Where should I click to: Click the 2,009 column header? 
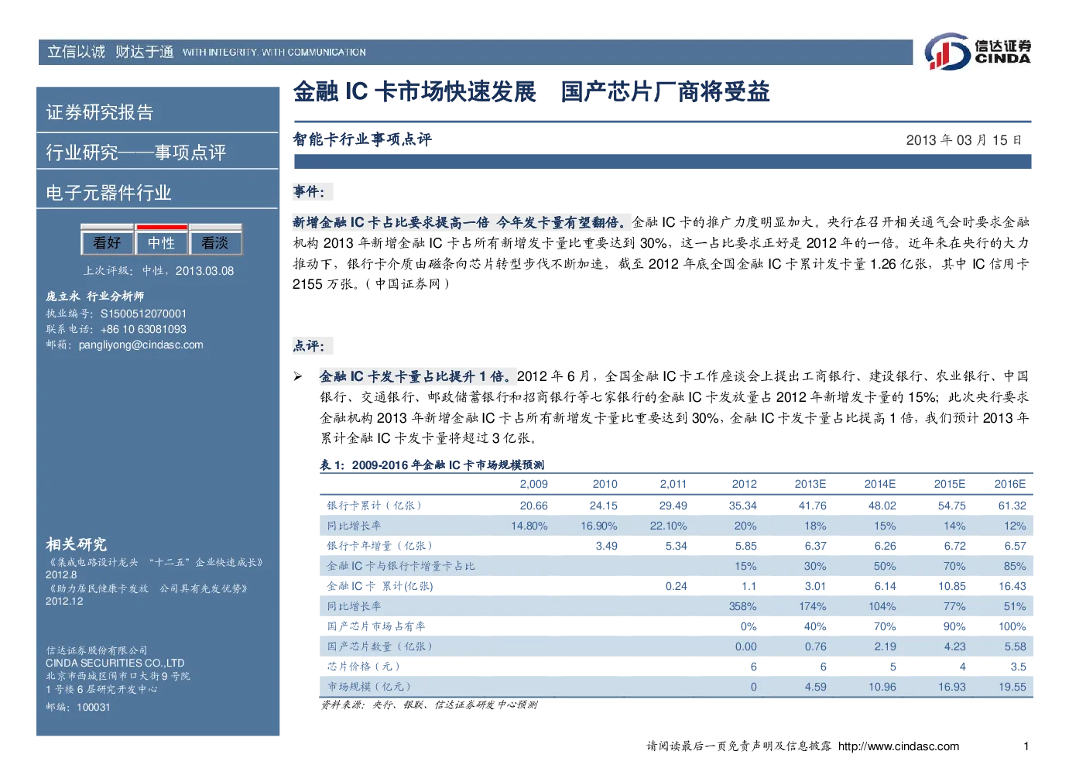[x=533, y=484]
